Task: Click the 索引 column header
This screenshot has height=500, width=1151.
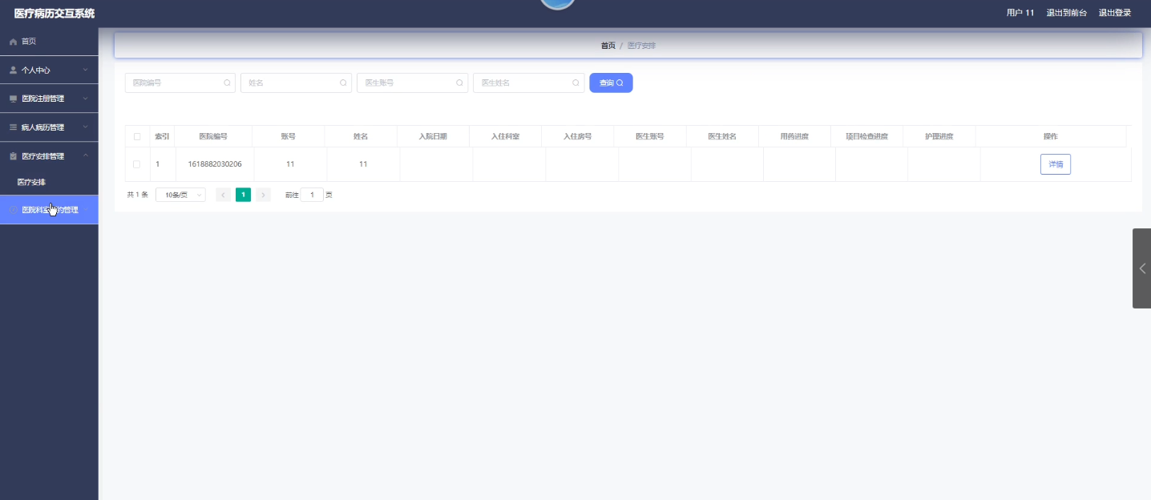Action: pyautogui.click(x=162, y=136)
